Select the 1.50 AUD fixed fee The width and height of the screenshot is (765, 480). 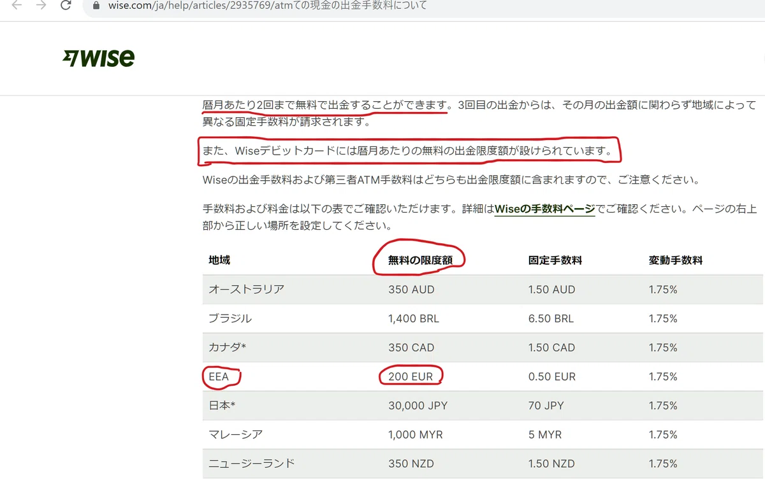[x=552, y=289]
